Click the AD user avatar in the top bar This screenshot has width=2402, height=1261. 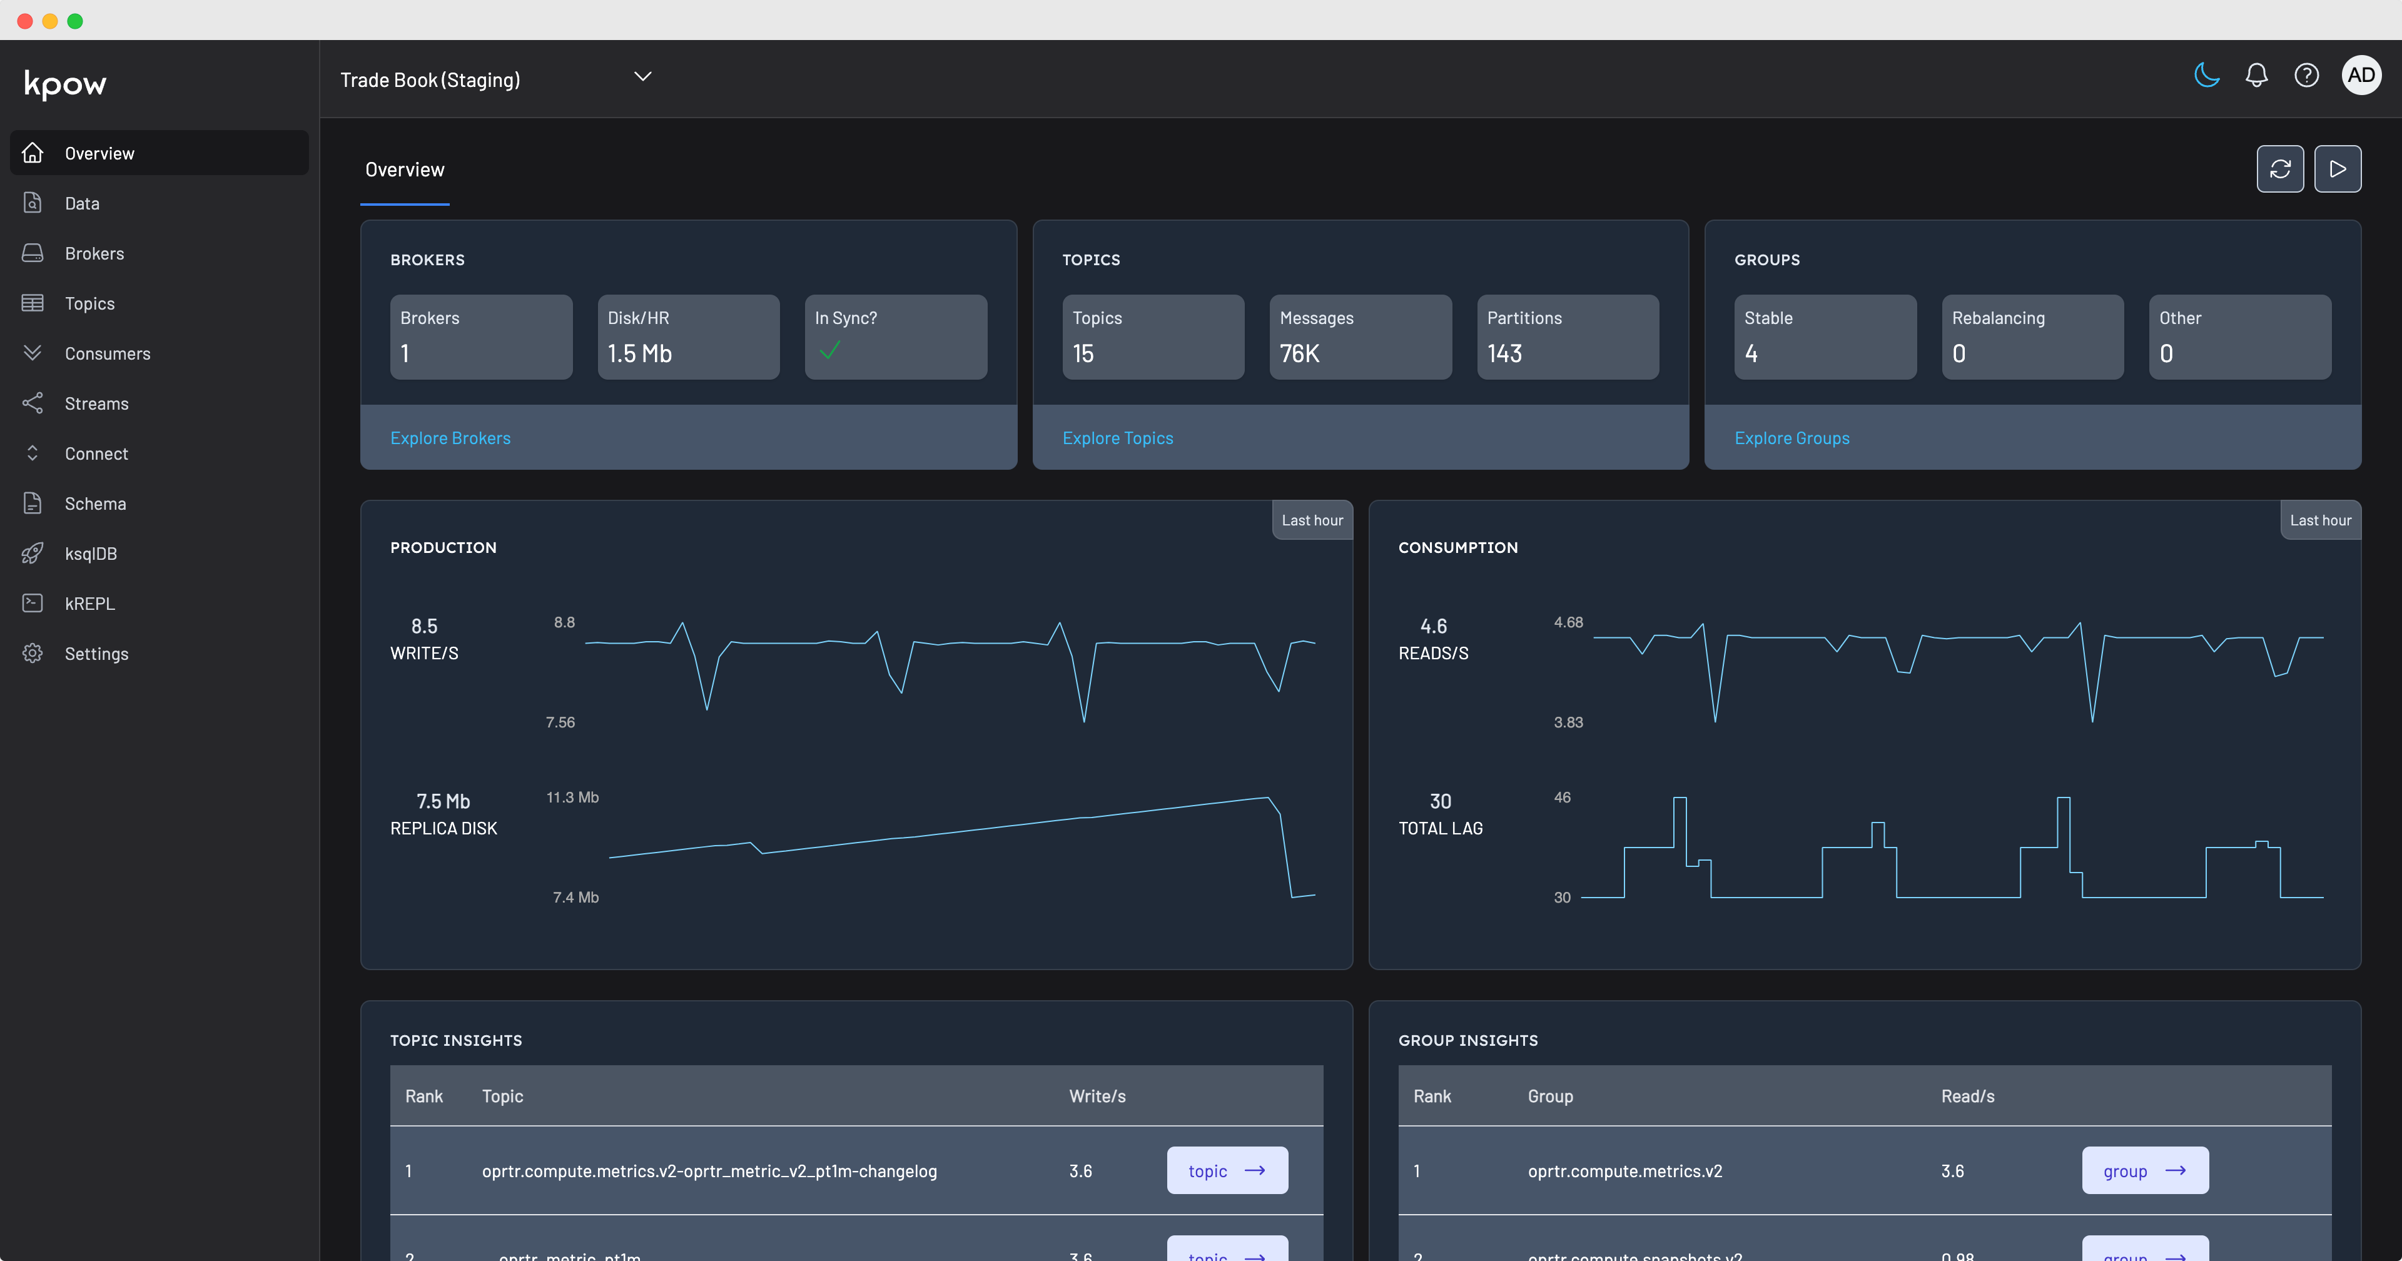point(2361,76)
